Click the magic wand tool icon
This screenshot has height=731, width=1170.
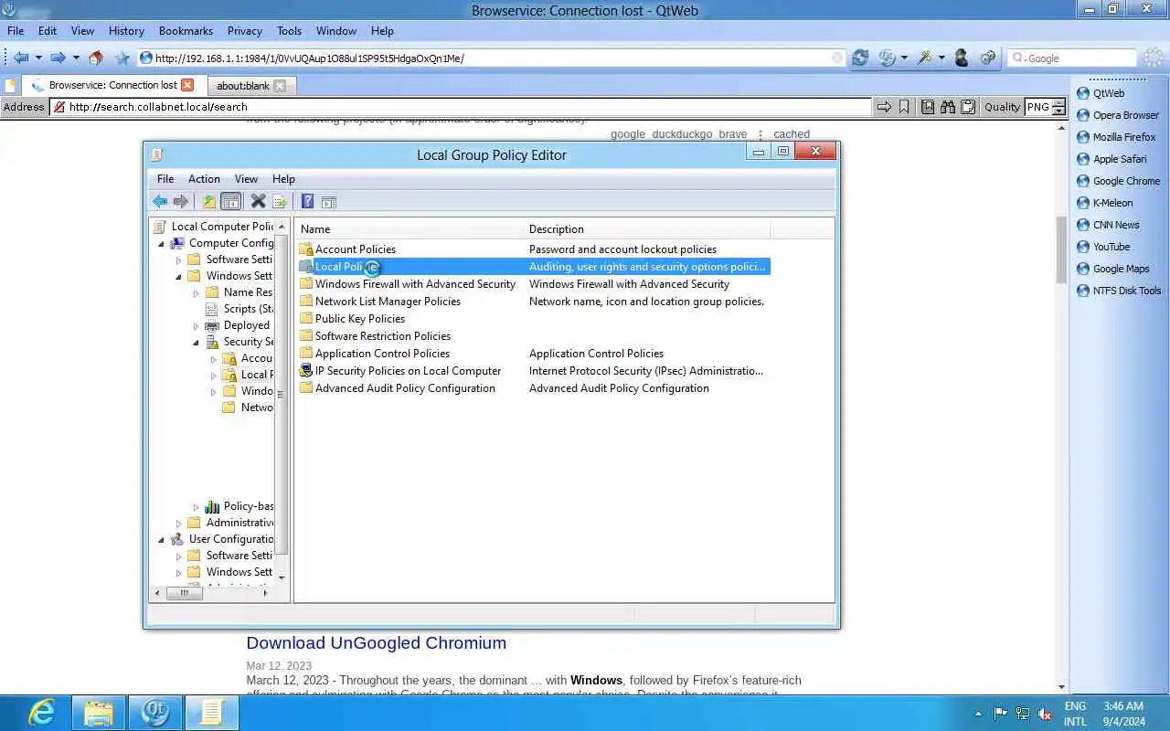click(x=925, y=58)
